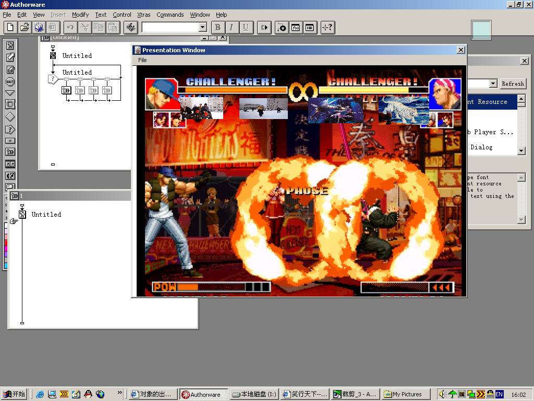Click the description box scroll-down arrow
The image size is (534, 401).
click(x=521, y=220)
